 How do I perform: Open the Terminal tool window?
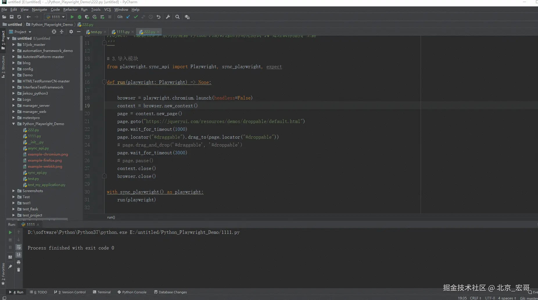pos(102,292)
